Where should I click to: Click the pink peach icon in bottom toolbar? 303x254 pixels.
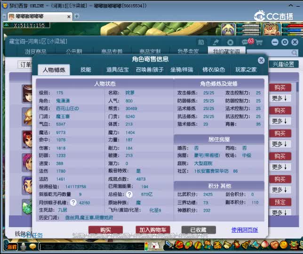tap(264, 245)
